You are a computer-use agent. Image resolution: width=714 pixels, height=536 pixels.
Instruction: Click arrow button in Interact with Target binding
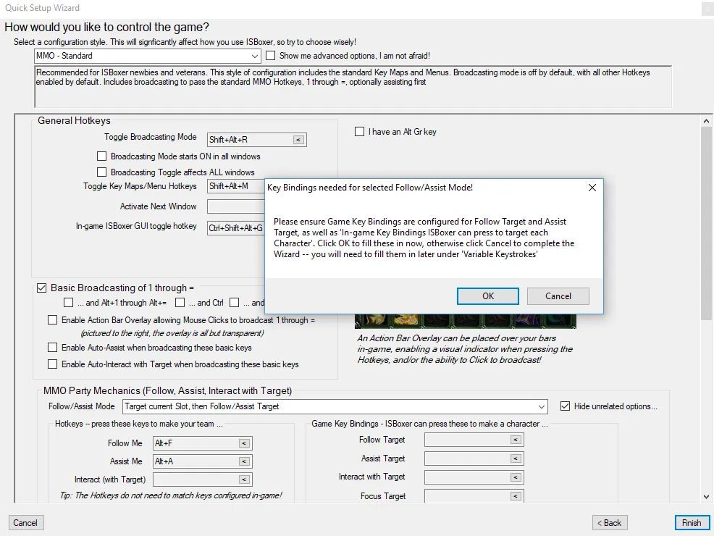[515, 477]
